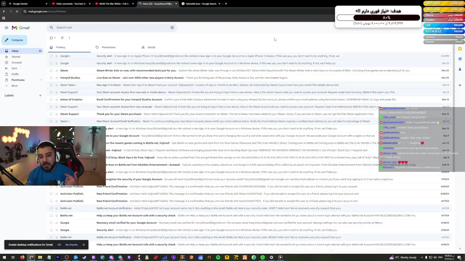View site information icon in address bar

[x=25, y=11]
